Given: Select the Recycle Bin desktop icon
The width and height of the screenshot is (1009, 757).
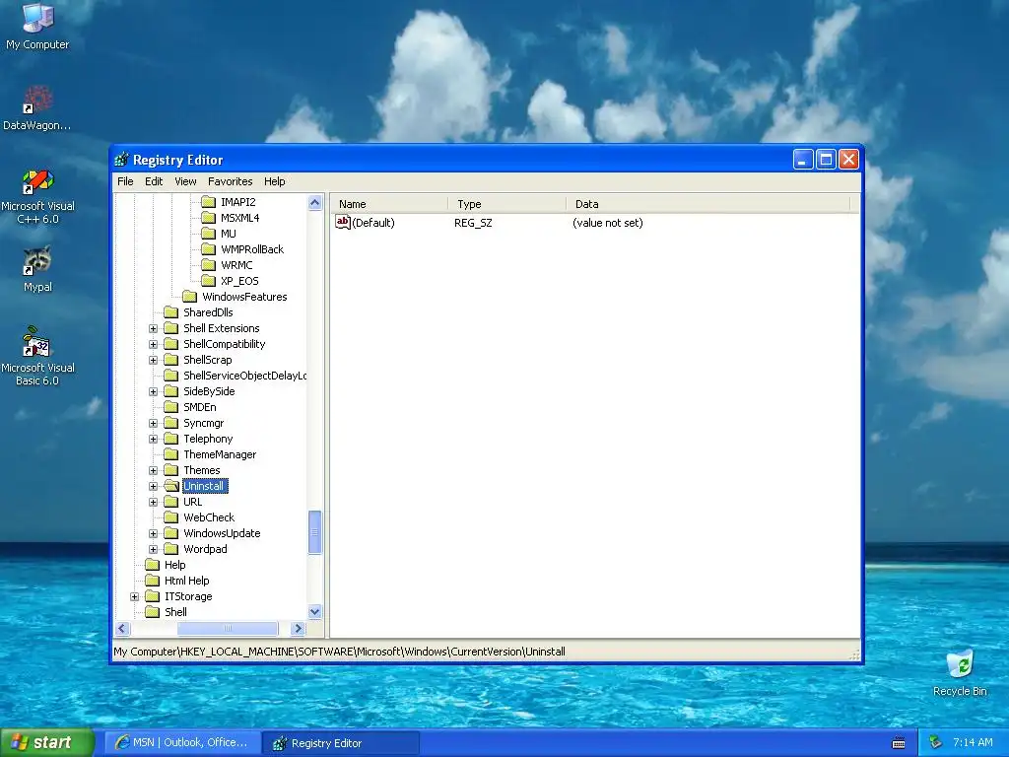Looking at the screenshot, I should pyautogui.click(x=960, y=672).
